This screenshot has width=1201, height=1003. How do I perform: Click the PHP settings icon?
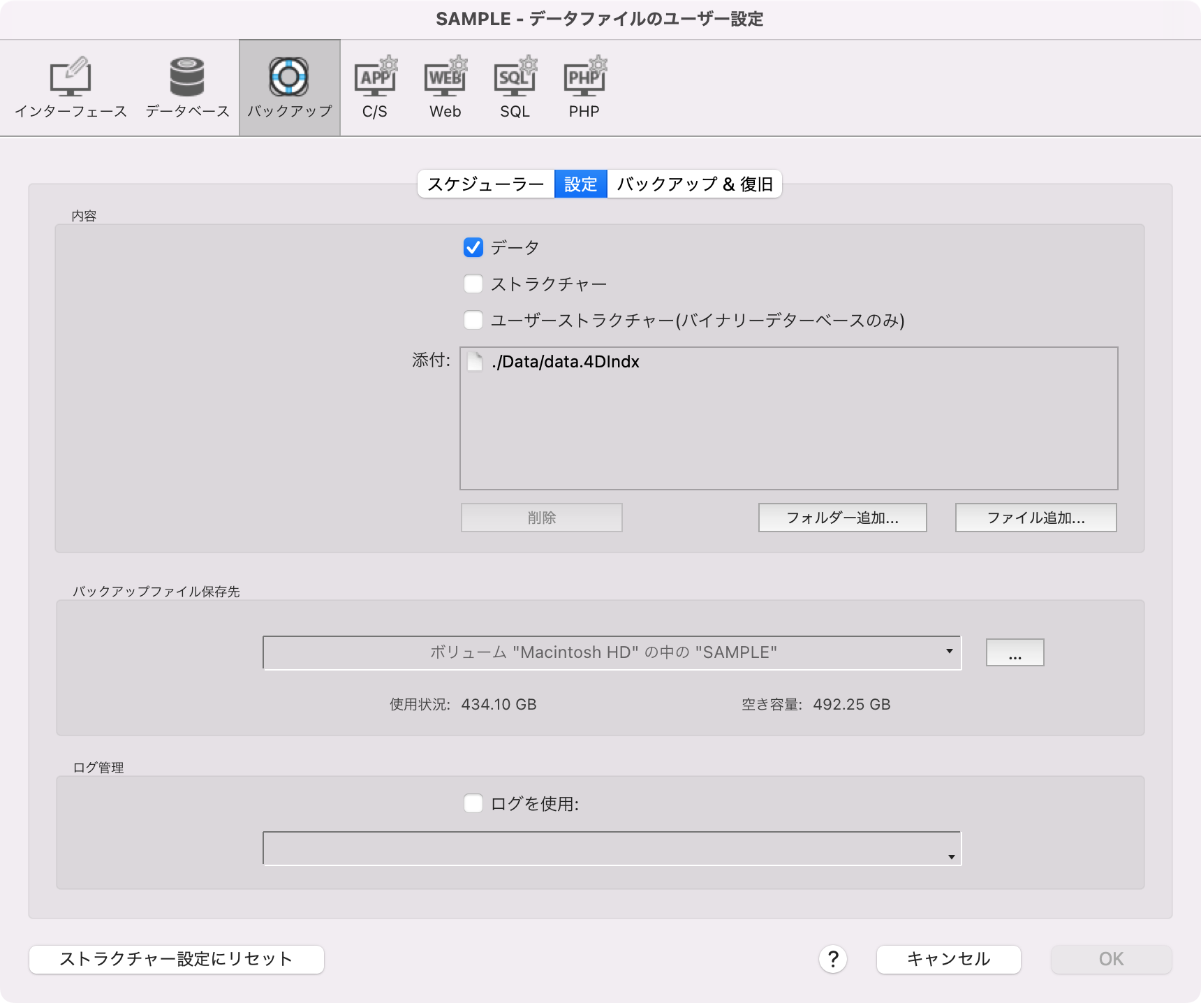tap(584, 85)
